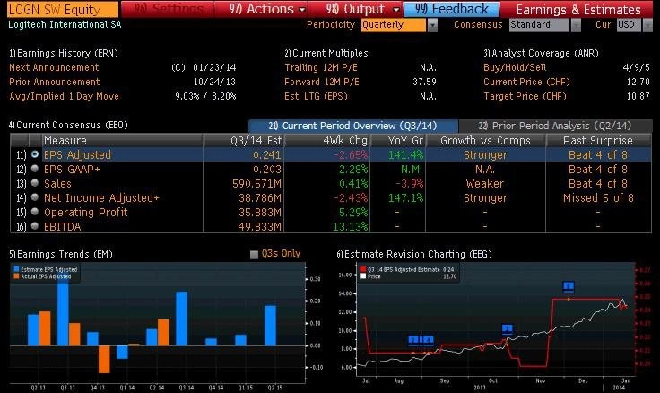Click the Past Surprise column header

tap(598, 140)
